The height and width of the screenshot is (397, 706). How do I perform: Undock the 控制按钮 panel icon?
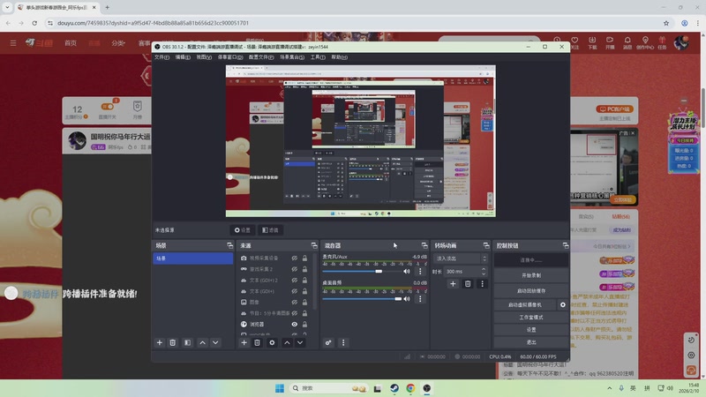(566, 246)
